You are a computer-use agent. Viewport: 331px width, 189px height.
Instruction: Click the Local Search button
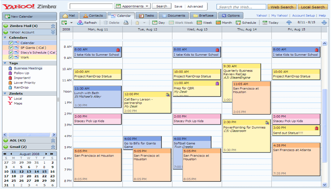[x=313, y=7]
